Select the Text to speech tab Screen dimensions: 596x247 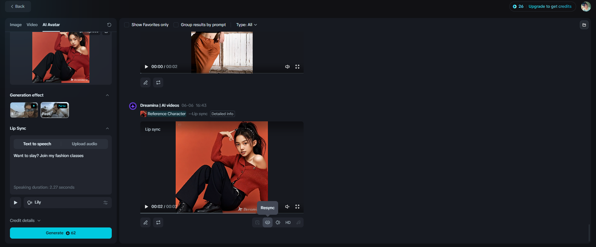[37, 144]
